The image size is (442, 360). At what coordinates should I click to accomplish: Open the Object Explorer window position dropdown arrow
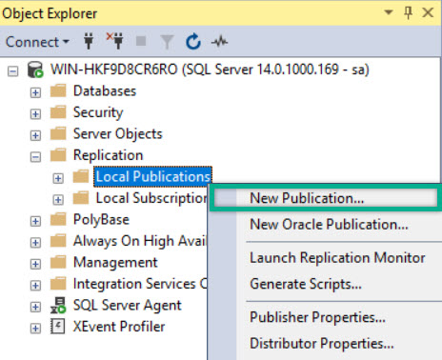(x=389, y=12)
